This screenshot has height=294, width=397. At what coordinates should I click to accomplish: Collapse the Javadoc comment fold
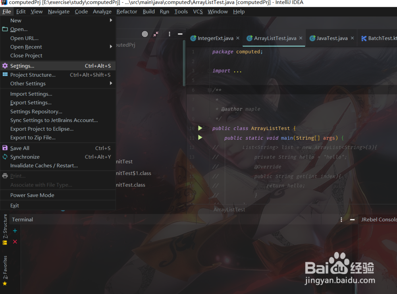click(209, 90)
